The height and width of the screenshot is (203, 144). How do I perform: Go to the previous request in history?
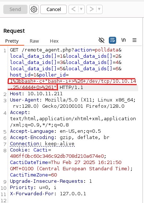(74, 9)
